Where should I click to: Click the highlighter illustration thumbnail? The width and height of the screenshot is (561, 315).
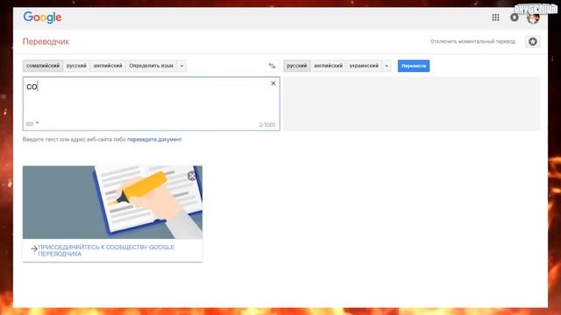point(112,202)
